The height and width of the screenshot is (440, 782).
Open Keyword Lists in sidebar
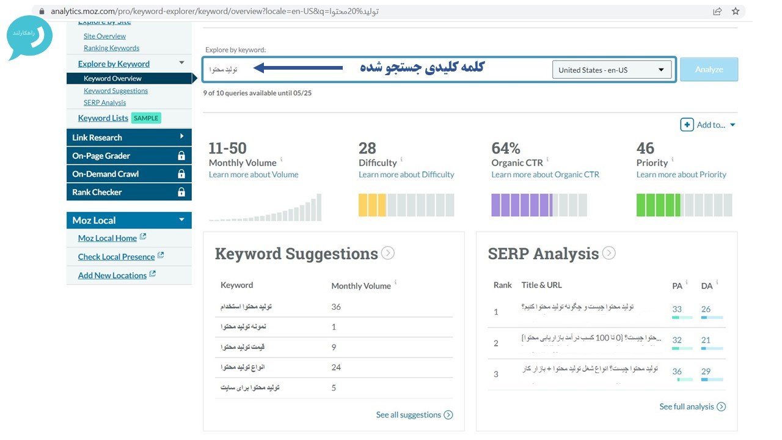coord(103,118)
